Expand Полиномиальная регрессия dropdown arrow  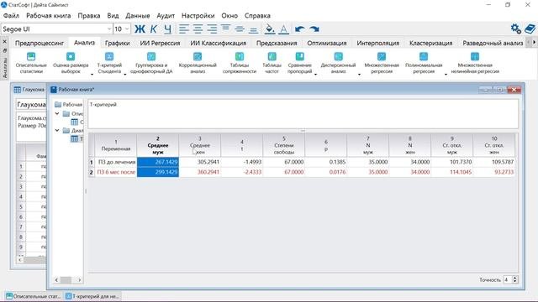click(446, 75)
